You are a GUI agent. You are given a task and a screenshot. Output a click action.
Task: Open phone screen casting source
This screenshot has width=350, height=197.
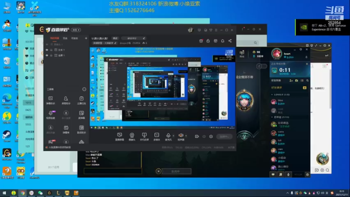(x=144, y=137)
